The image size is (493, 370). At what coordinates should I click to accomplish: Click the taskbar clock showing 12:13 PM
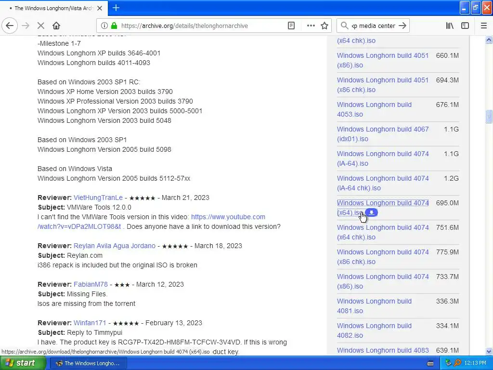(475, 363)
